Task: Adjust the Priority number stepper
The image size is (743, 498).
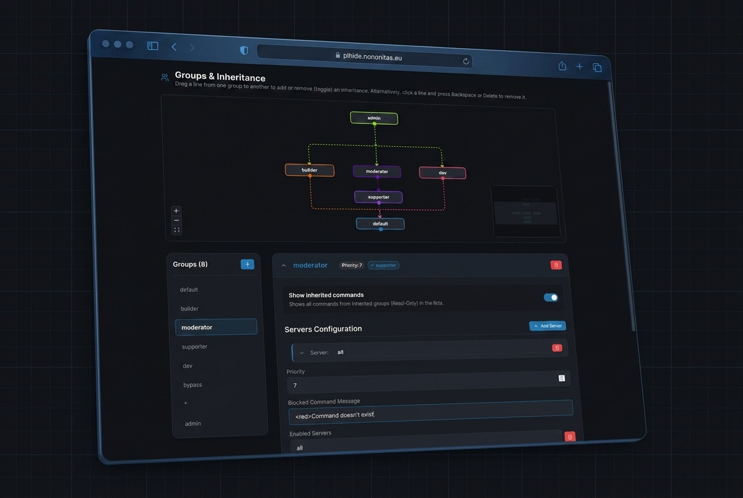Action: pos(561,378)
